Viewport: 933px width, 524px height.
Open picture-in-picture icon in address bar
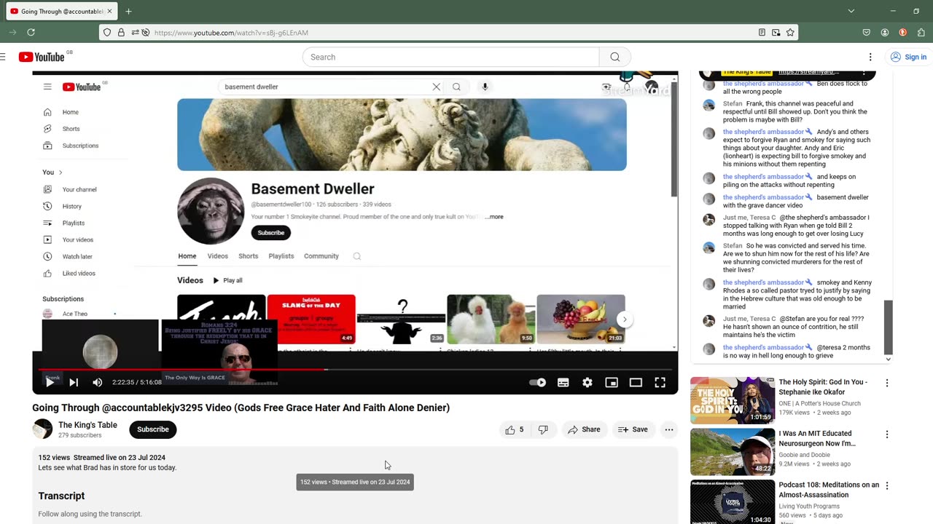[x=776, y=33]
